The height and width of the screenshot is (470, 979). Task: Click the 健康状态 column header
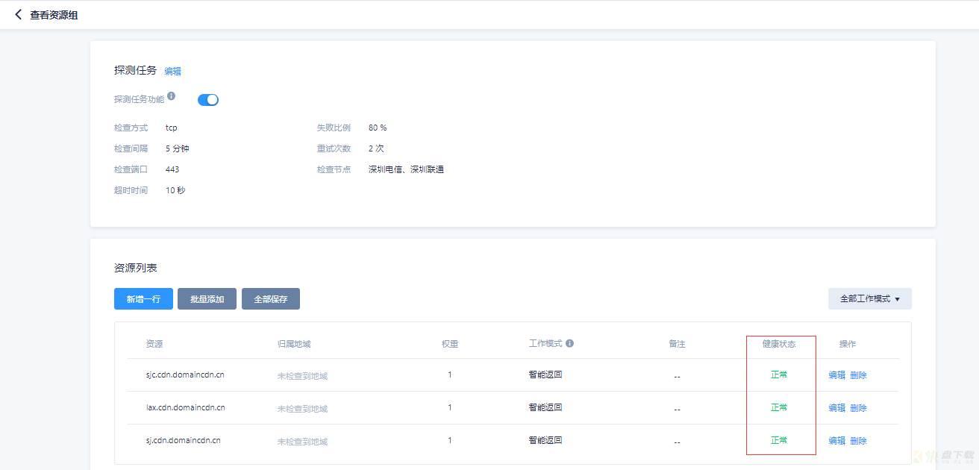click(x=779, y=344)
